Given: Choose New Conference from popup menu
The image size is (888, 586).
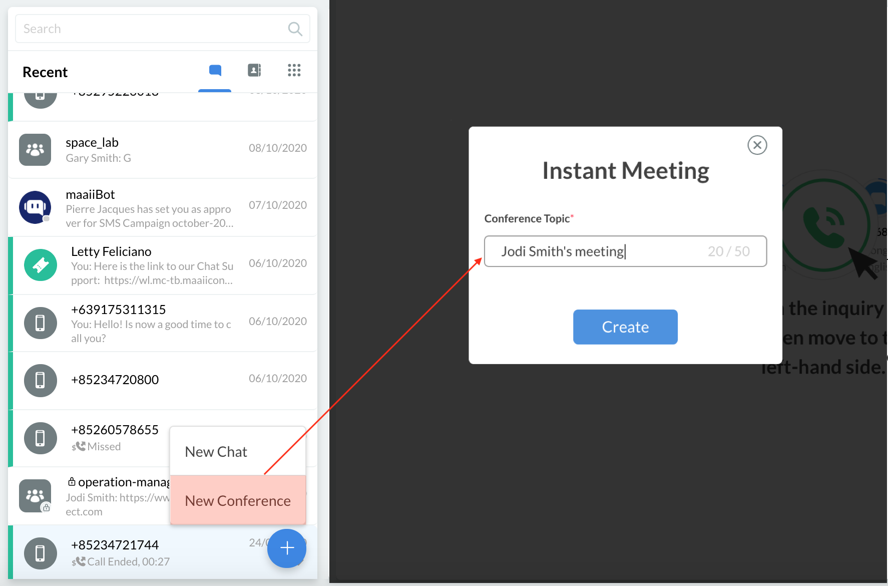Looking at the screenshot, I should pyautogui.click(x=238, y=500).
